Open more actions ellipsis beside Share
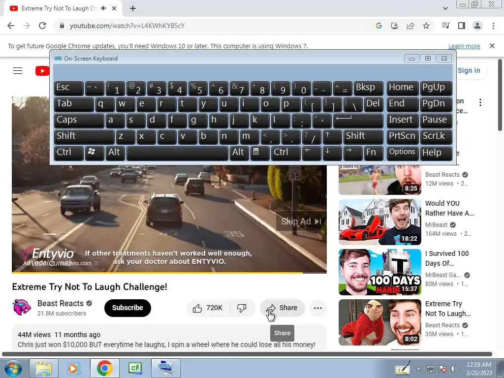The width and height of the screenshot is (504, 378). click(x=318, y=308)
